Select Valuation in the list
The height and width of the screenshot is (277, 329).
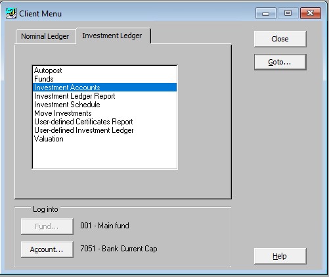(104, 139)
